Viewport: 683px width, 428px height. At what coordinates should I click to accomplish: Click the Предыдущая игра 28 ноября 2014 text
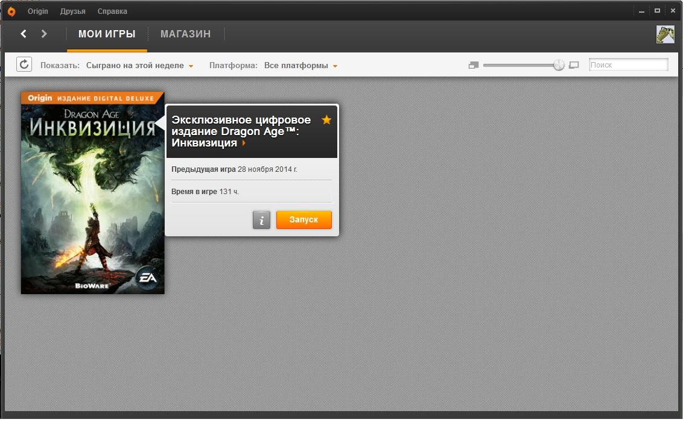tap(234, 169)
